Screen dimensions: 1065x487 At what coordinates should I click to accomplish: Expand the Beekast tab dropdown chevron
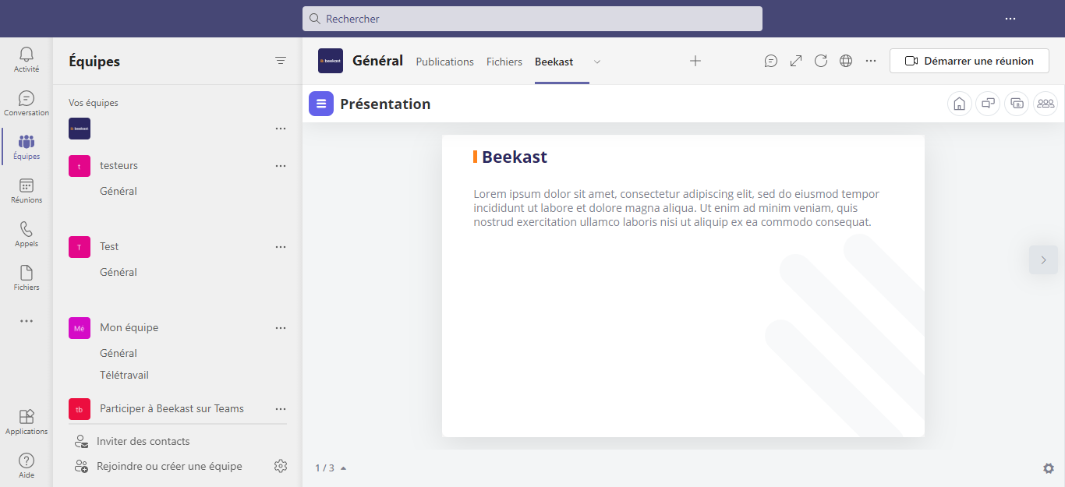pos(597,62)
